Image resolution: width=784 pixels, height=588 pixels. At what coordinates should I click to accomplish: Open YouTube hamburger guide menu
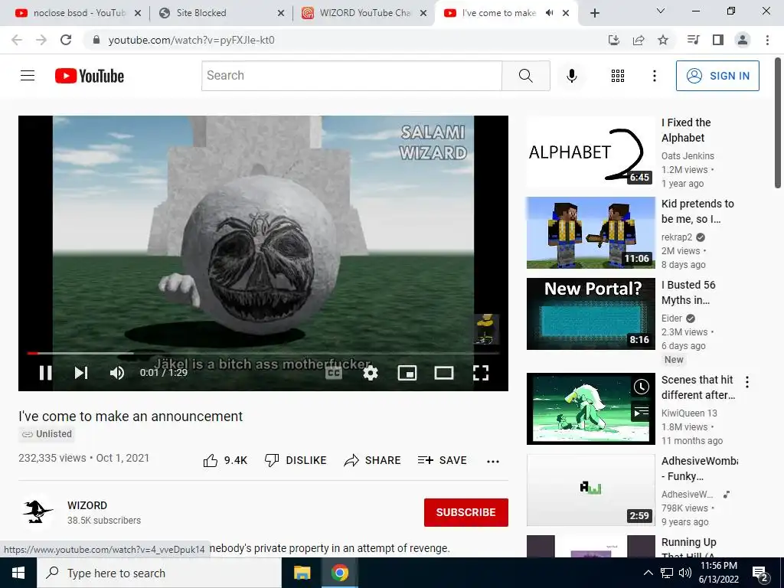(28, 76)
